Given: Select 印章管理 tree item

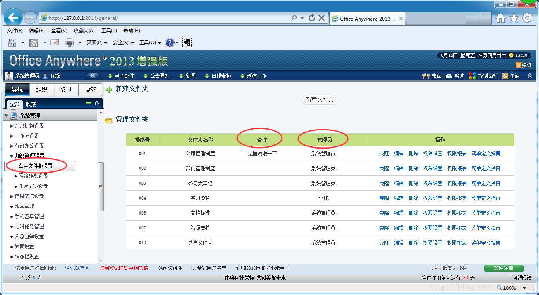Looking at the screenshot, I should click(x=24, y=206).
